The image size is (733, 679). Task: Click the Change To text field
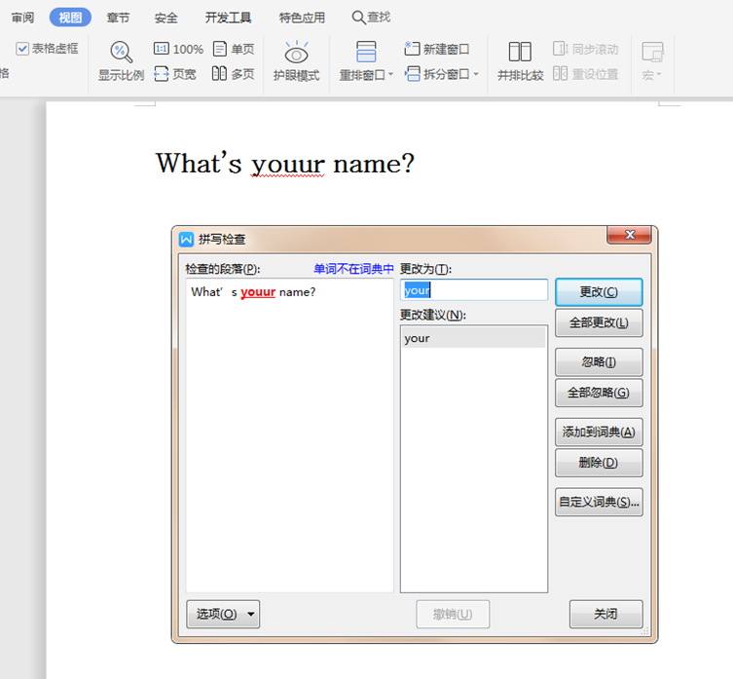[x=473, y=290]
